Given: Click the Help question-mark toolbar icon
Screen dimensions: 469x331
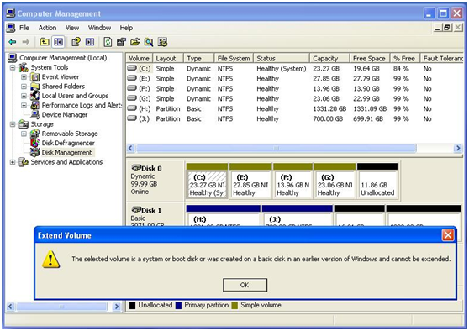Looking at the screenshot, I should (76, 42).
